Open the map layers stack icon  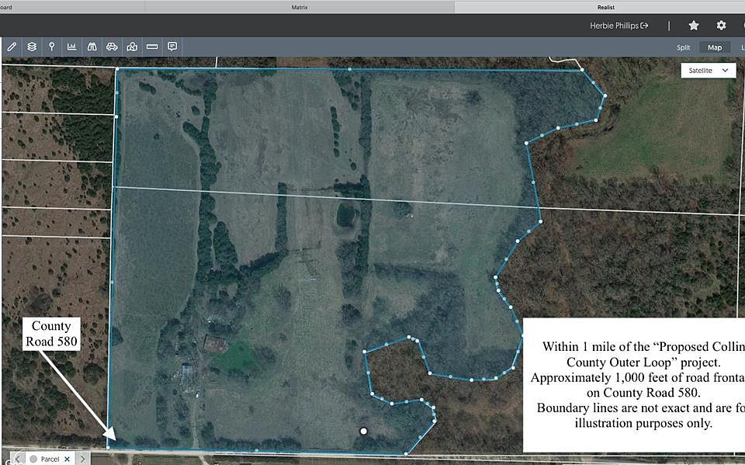[32, 47]
